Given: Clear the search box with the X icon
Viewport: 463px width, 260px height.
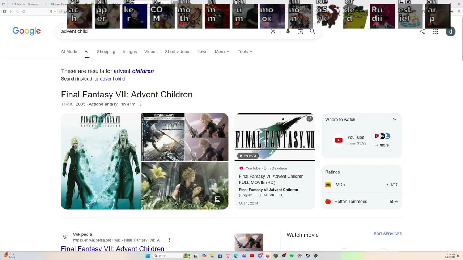Looking at the screenshot, I should [273, 31].
